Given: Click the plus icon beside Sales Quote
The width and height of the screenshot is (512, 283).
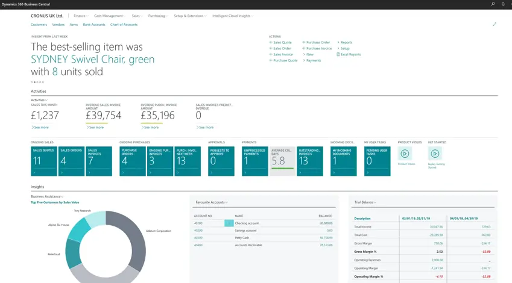Looking at the screenshot, I should click(270, 42).
